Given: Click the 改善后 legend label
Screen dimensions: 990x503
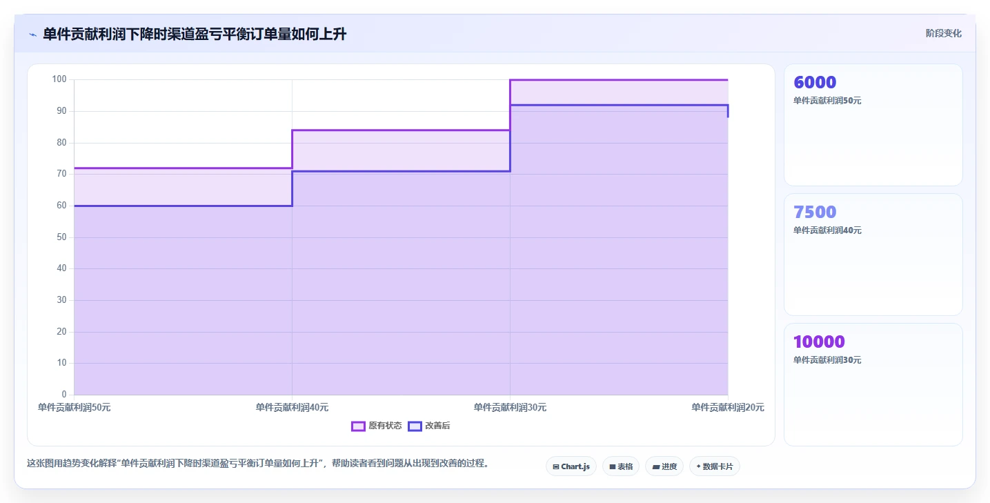Looking at the screenshot, I should (437, 426).
